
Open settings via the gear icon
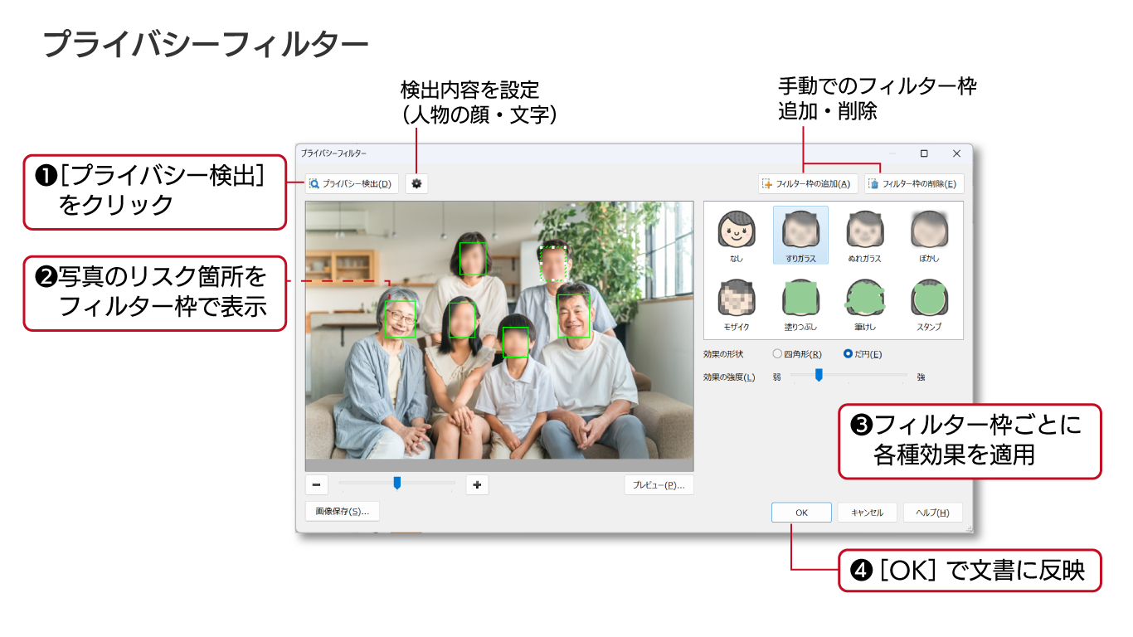pos(416,184)
